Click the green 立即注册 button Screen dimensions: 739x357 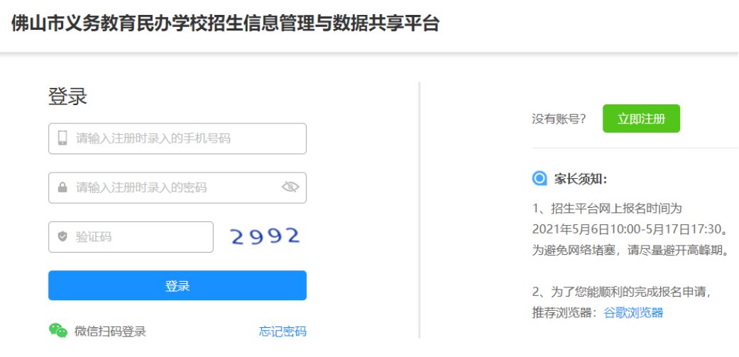coord(641,119)
